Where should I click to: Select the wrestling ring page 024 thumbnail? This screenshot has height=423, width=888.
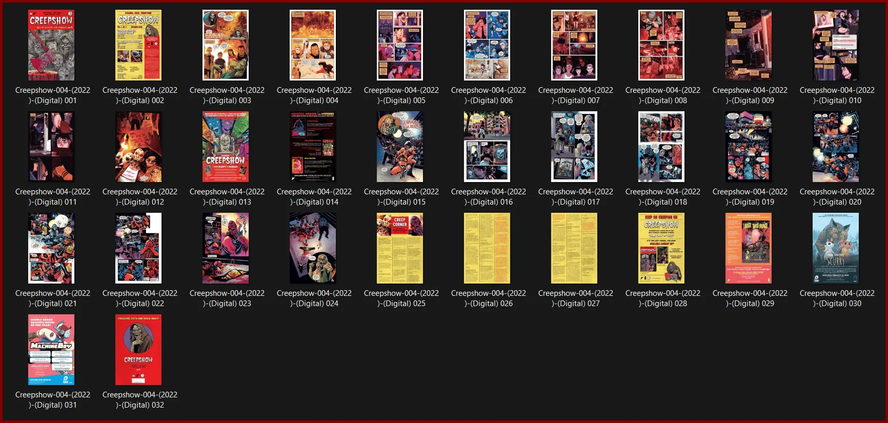[x=313, y=248]
